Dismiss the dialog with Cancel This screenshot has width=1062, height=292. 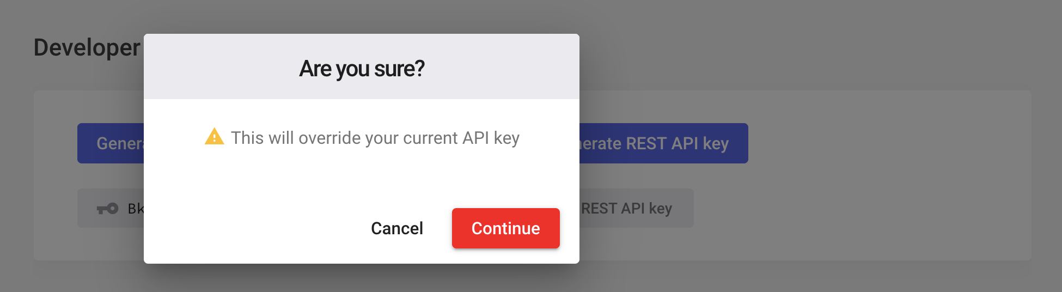click(x=396, y=228)
